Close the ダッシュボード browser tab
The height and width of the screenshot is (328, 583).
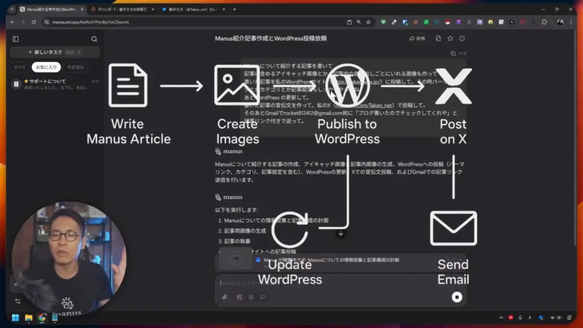(x=153, y=9)
